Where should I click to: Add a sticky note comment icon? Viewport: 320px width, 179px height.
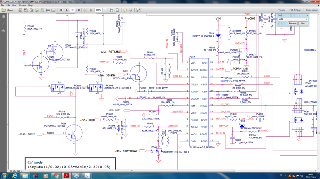click(125, 10)
